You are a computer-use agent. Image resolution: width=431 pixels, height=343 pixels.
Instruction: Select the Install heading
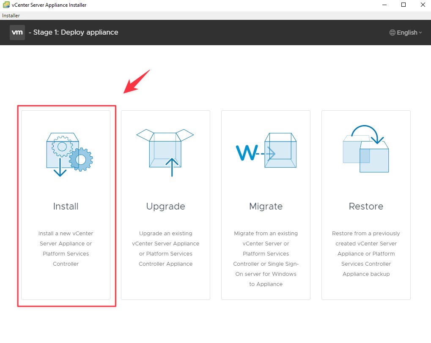pos(66,206)
